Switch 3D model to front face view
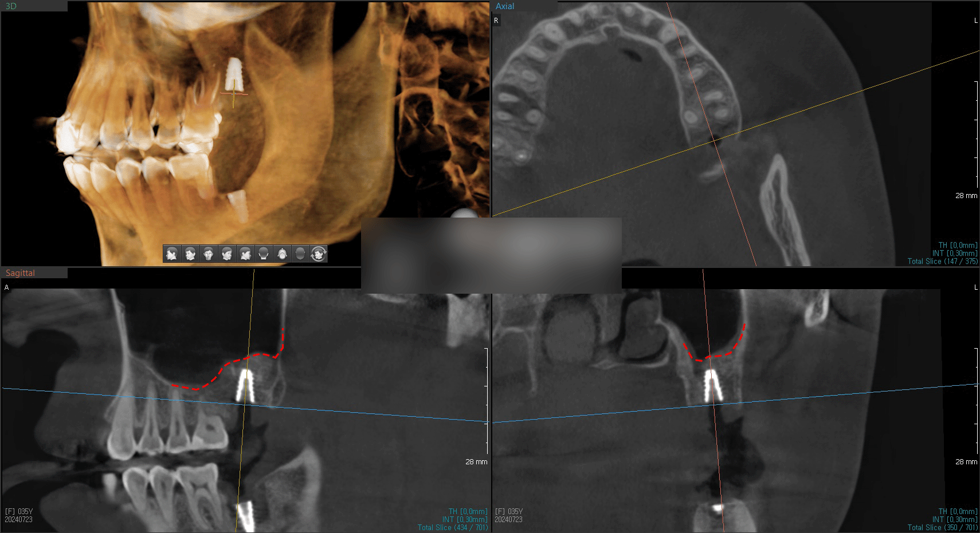This screenshot has width=980, height=533. [x=209, y=254]
